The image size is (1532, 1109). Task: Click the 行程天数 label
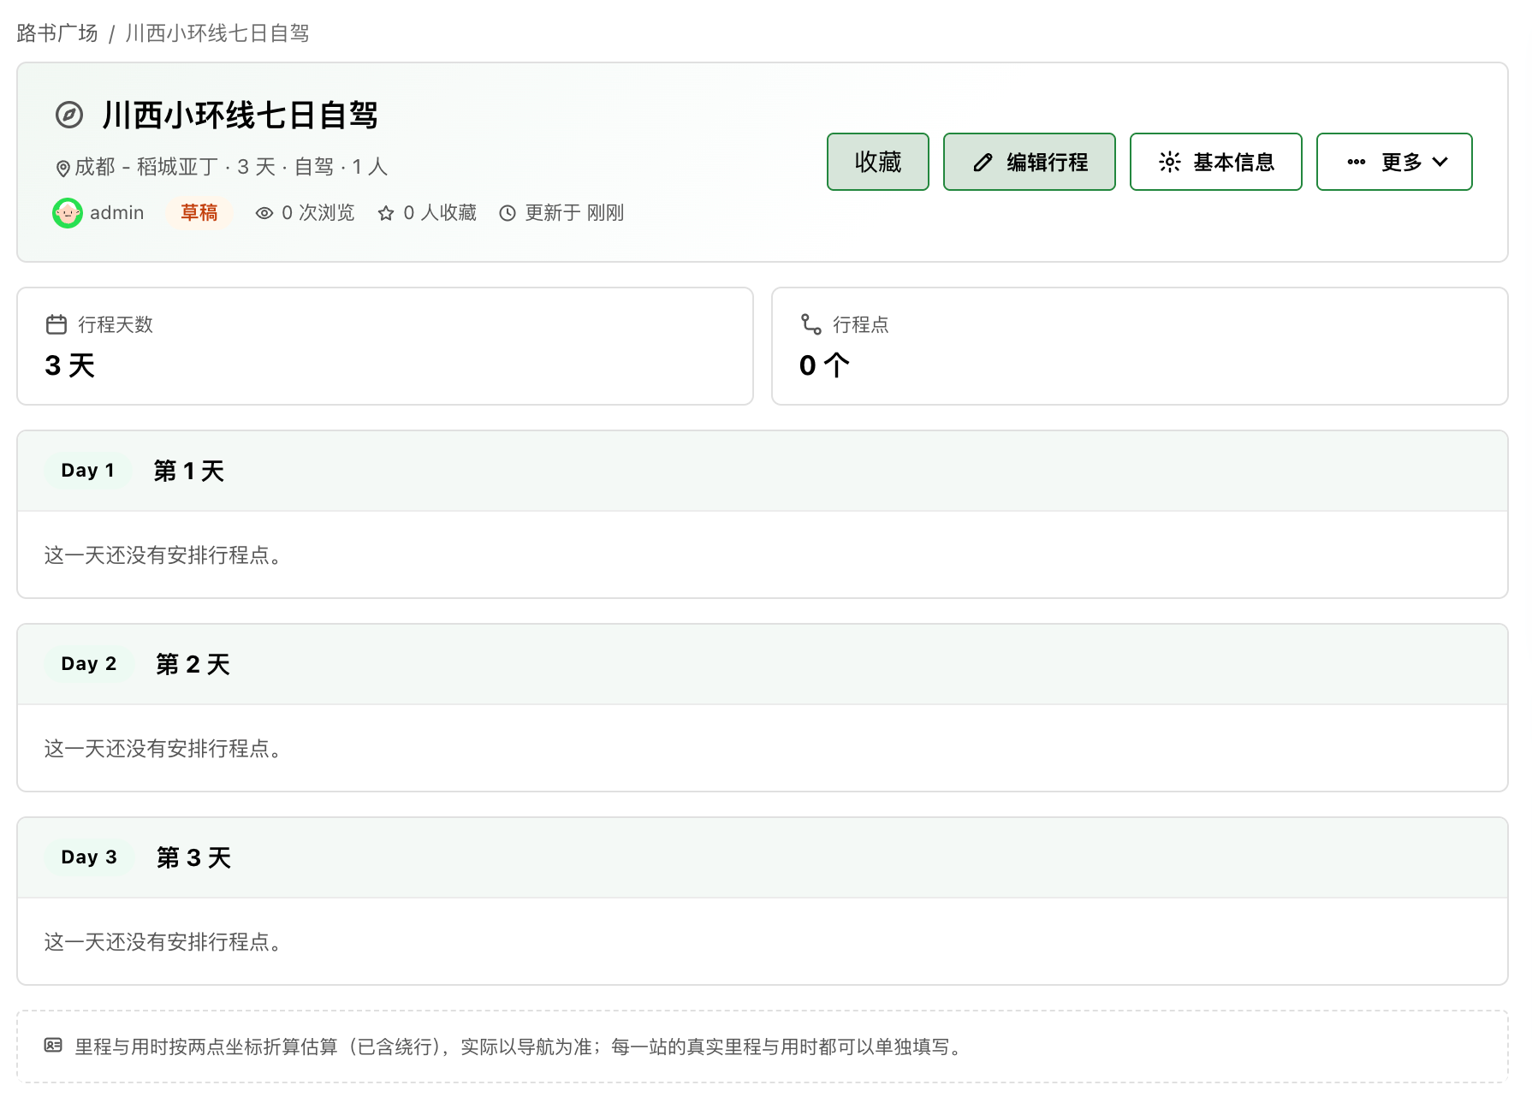click(116, 325)
